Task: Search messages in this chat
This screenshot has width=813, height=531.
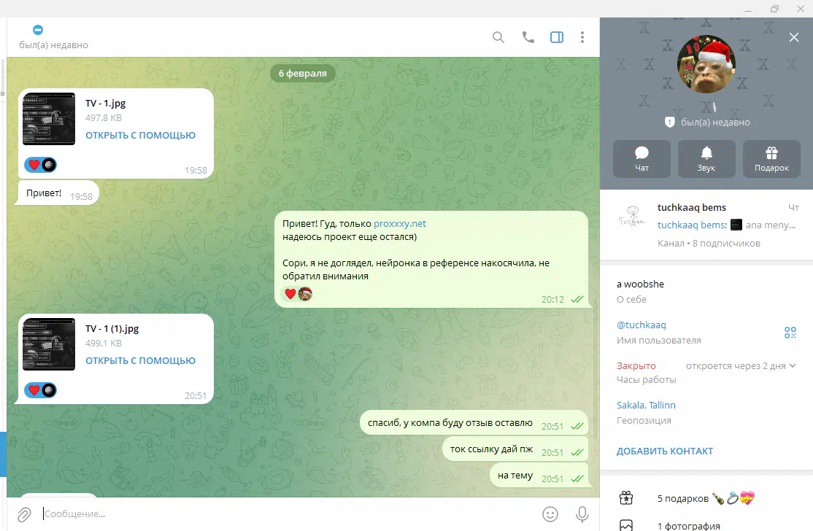Action: [498, 37]
